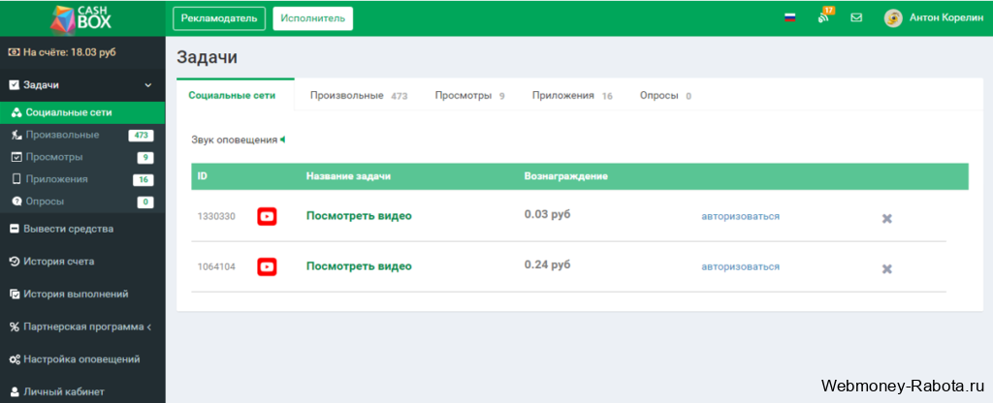Click the Название задачи column header
Screen dimensions: 993x403
click(x=348, y=176)
